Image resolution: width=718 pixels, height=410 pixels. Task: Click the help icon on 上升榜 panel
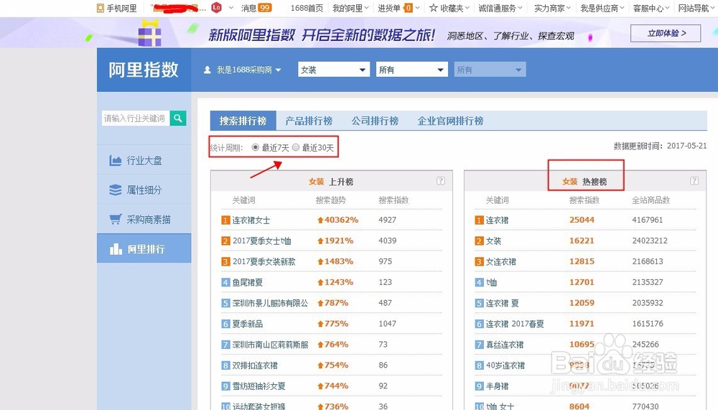441,181
